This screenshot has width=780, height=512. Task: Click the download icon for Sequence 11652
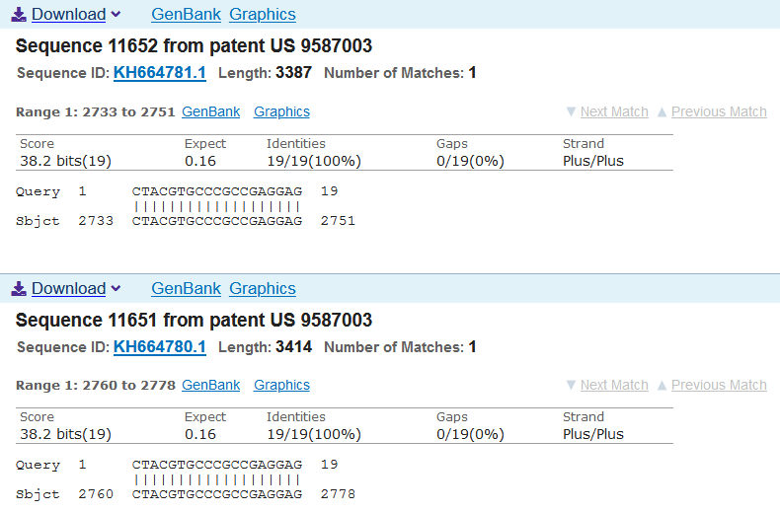point(19,15)
